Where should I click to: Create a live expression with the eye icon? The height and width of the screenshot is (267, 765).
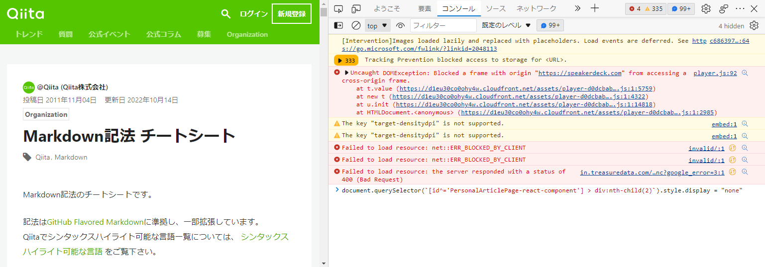[x=400, y=25]
